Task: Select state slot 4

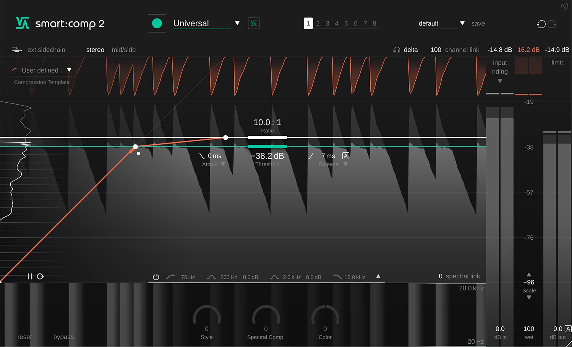Action: [x=337, y=23]
